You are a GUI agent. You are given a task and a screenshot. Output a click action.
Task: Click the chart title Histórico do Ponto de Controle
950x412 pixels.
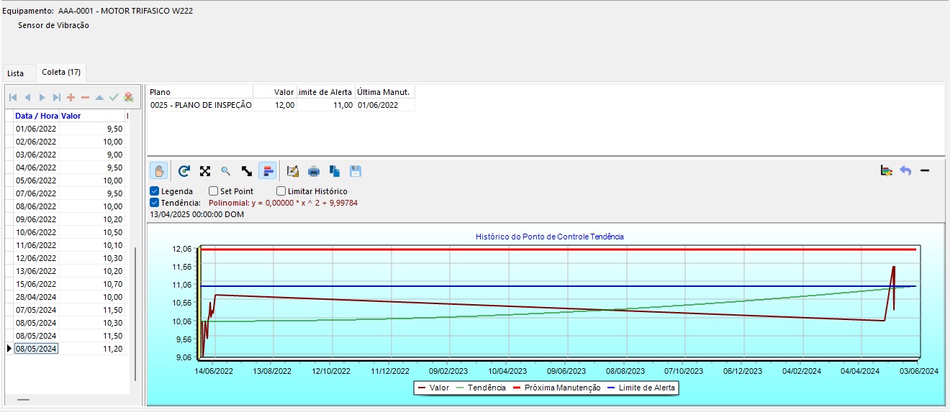[x=550, y=237]
